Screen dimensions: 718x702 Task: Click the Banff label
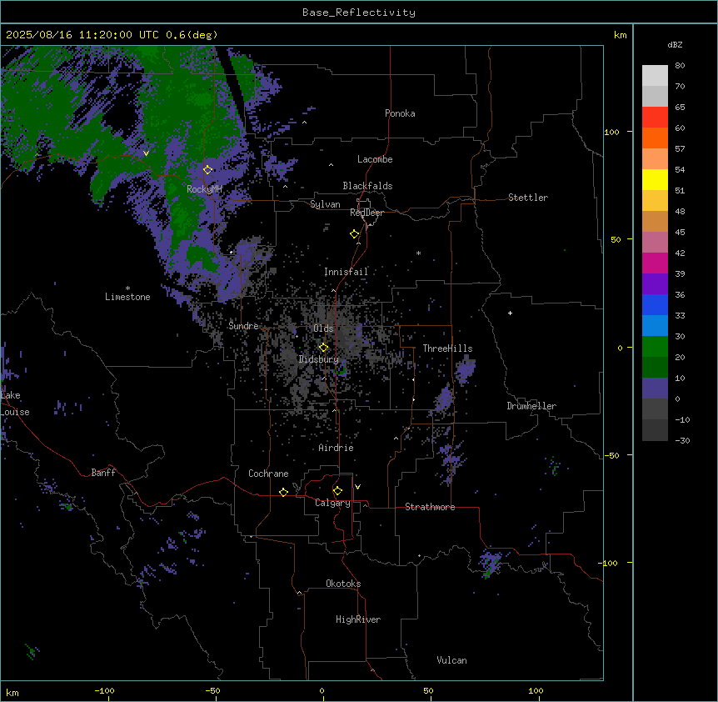click(x=103, y=473)
